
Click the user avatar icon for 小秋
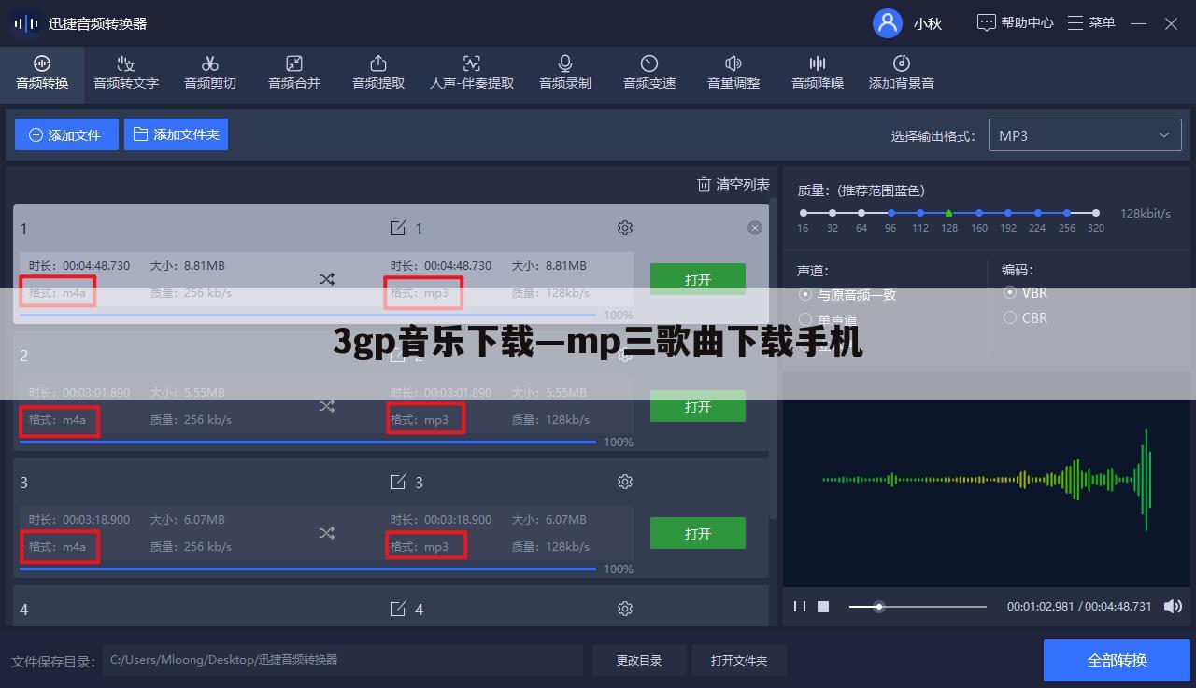(887, 23)
